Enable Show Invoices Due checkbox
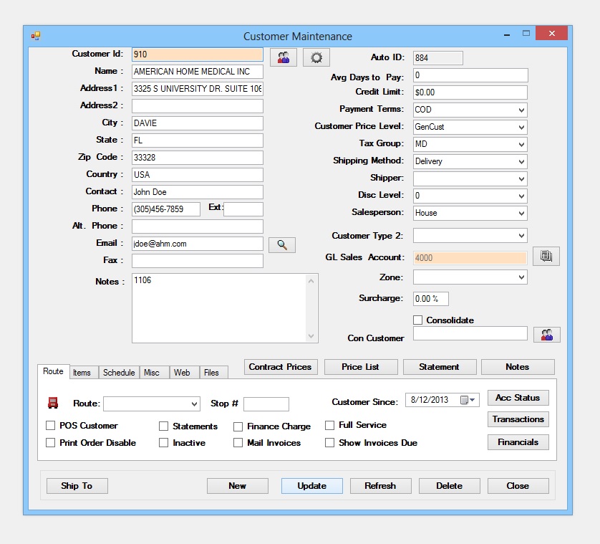 click(329, 442)
